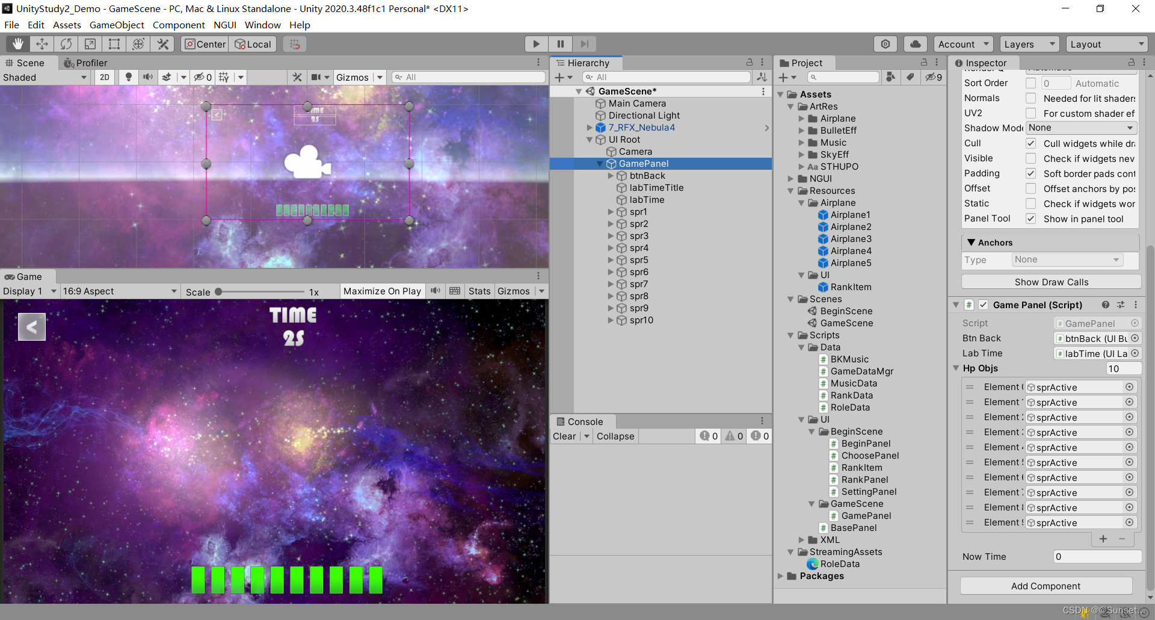This screenshot has height=620, width=1155.
Task: Toggle Console warning count filter
Action: [x=734, y=436]
